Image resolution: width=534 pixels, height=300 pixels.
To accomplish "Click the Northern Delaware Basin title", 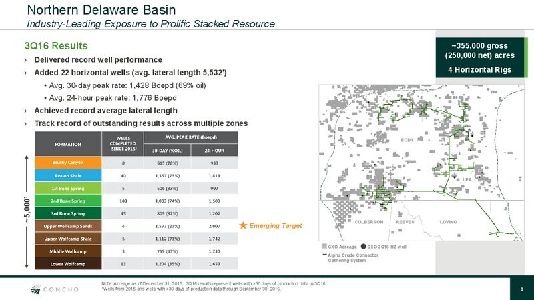I will (101, 10).
